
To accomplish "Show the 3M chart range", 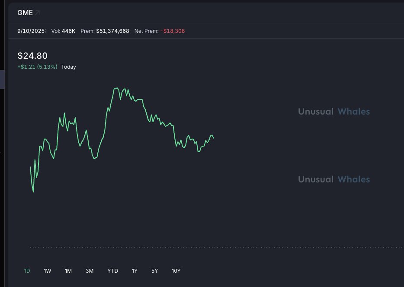I will [x=90, y=271].
